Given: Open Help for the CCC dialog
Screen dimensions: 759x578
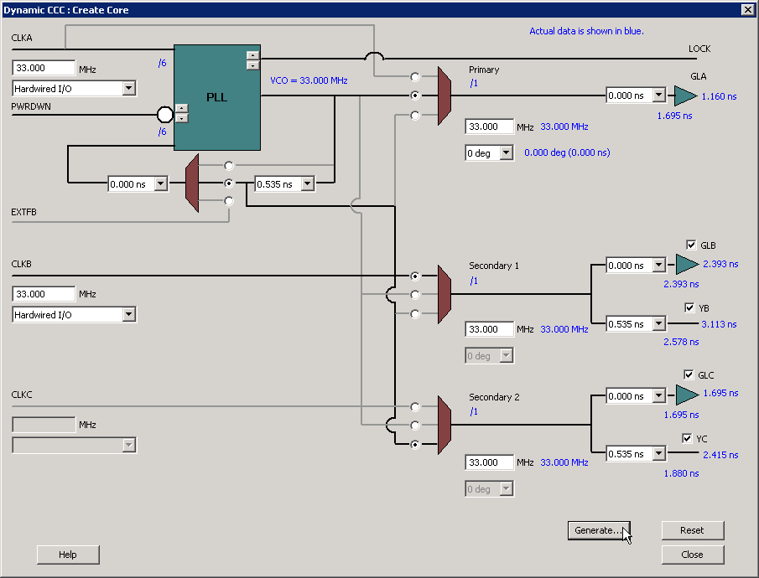Looking at the screenshot, I should coord(68,555).
